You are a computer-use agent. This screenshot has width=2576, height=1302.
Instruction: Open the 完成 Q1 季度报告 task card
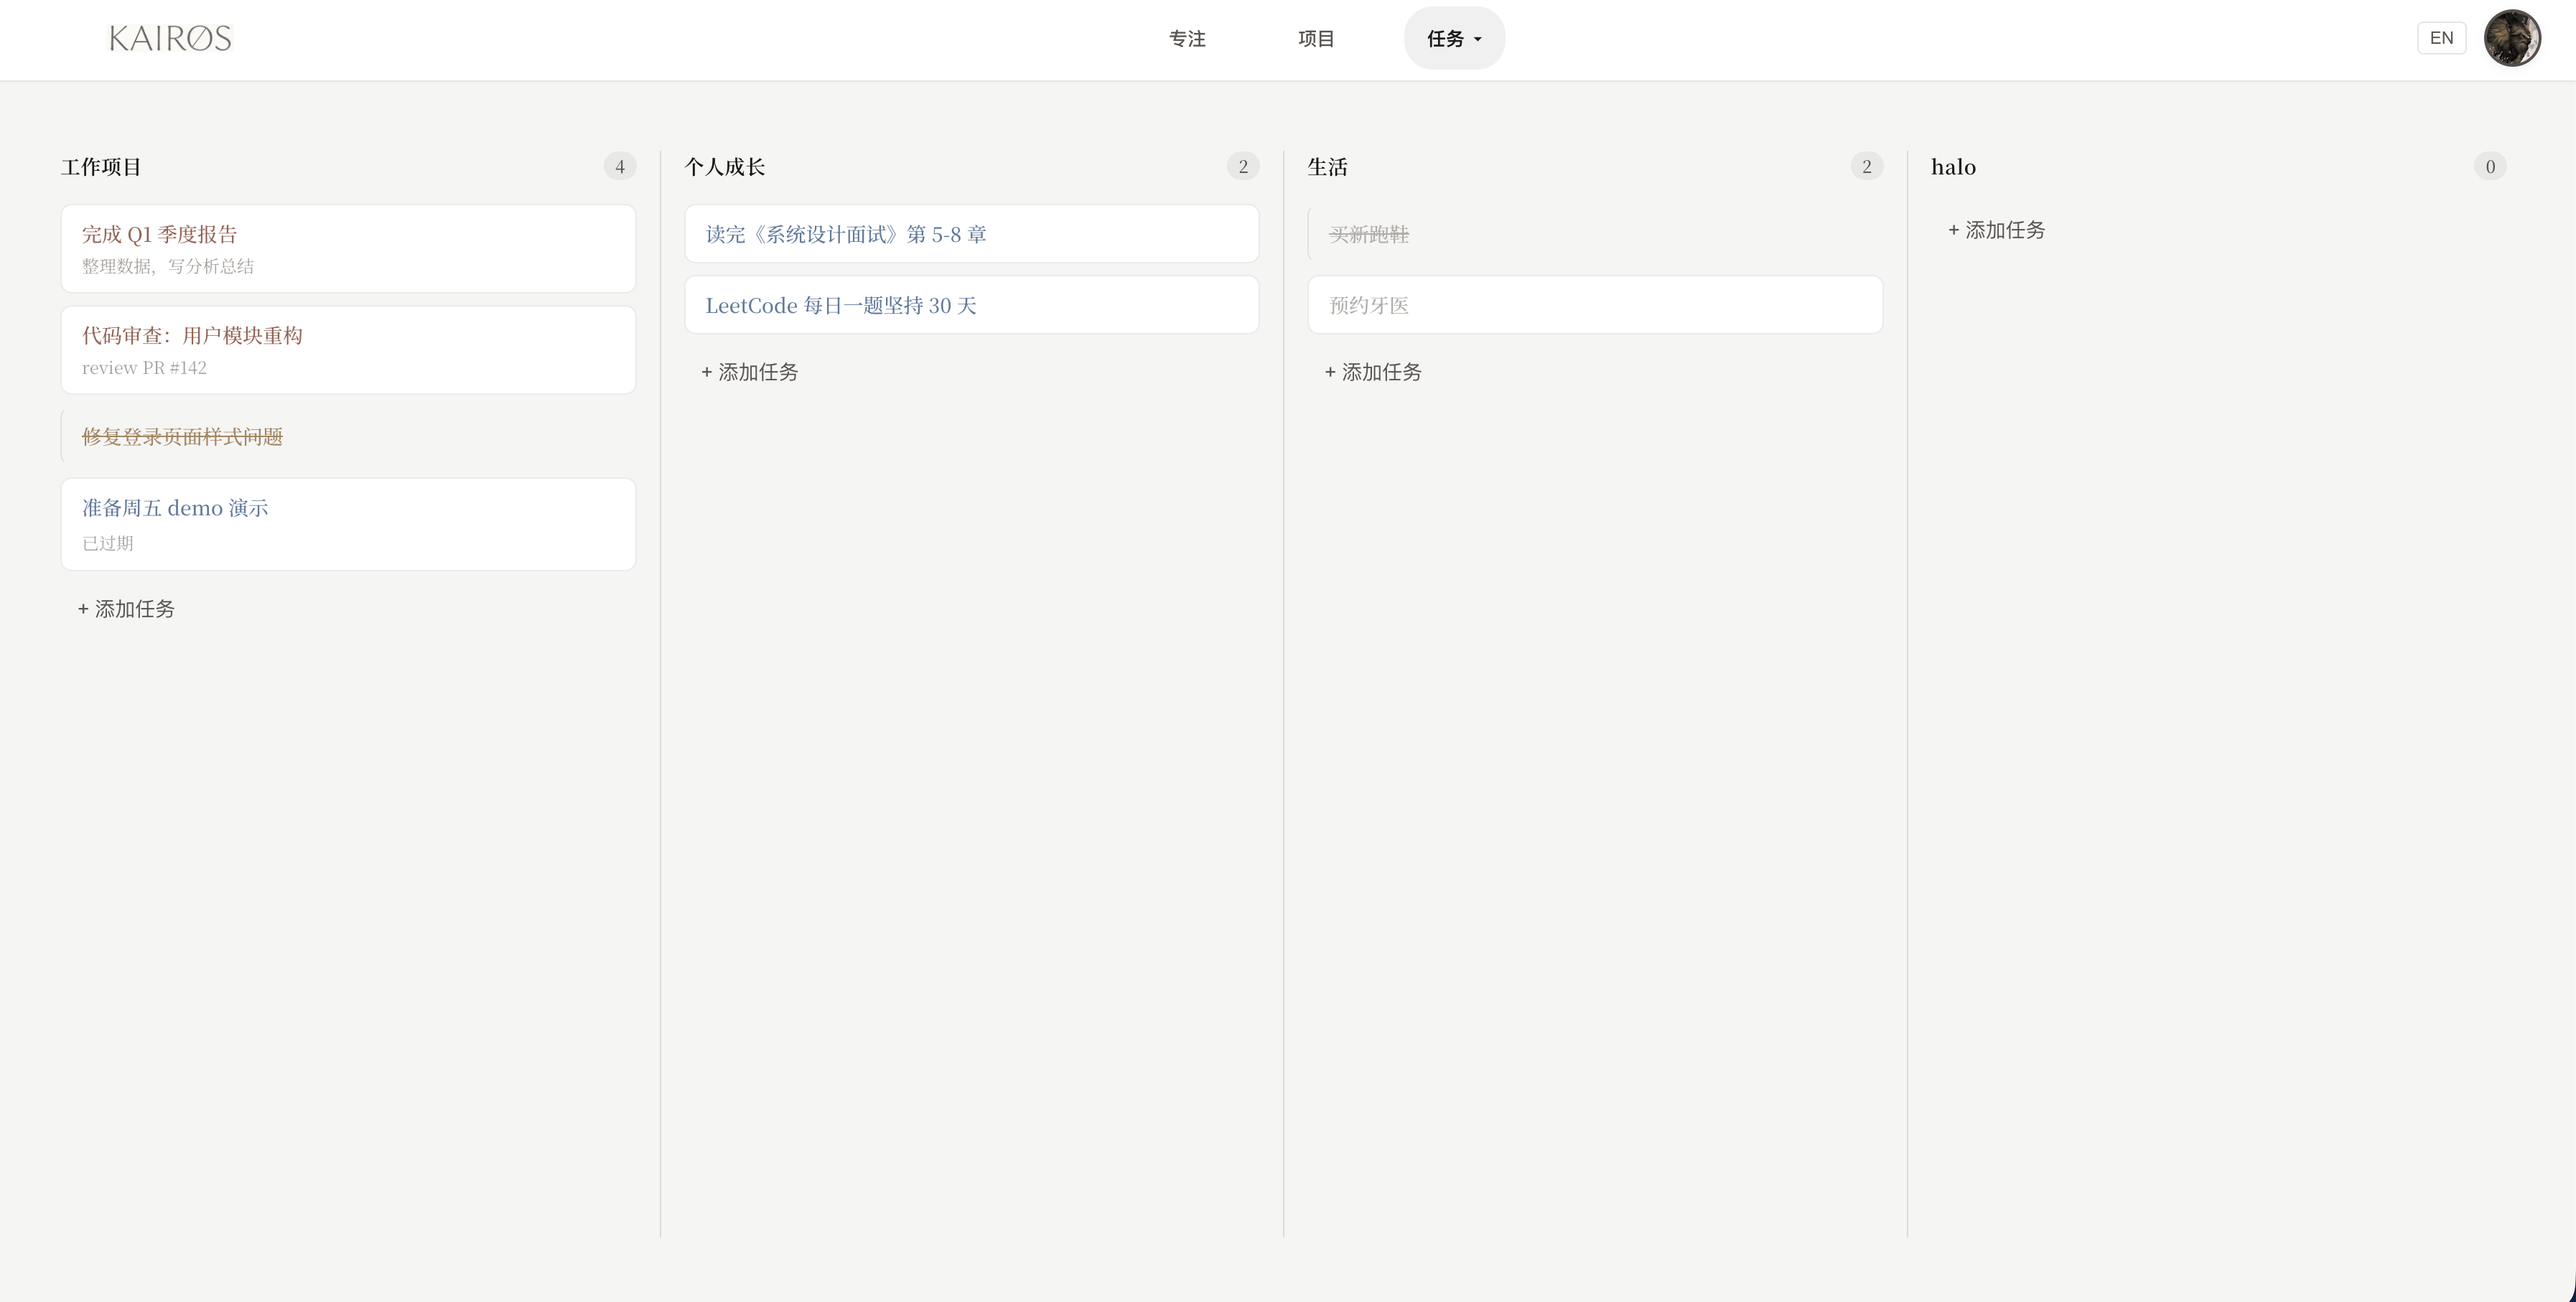tap(348, 249)
